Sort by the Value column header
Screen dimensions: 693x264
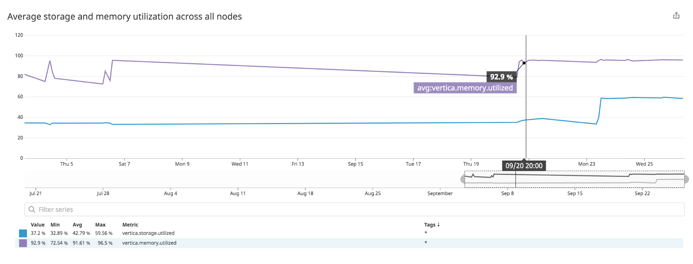pyautogui.click(x=37, y=225)
